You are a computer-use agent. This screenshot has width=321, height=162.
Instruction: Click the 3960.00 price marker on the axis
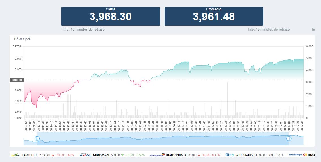pyautogui.click(x=17, y=80)
